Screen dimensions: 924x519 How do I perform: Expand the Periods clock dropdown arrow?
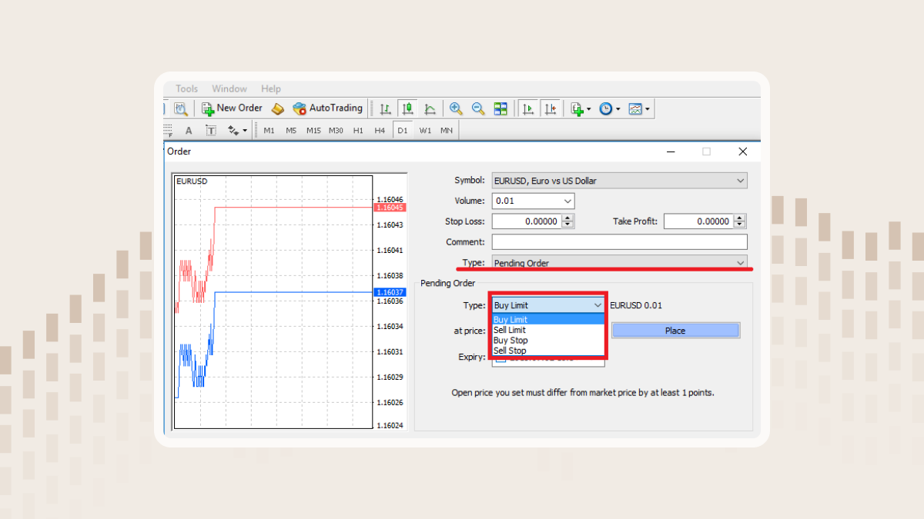pos(618,109)
